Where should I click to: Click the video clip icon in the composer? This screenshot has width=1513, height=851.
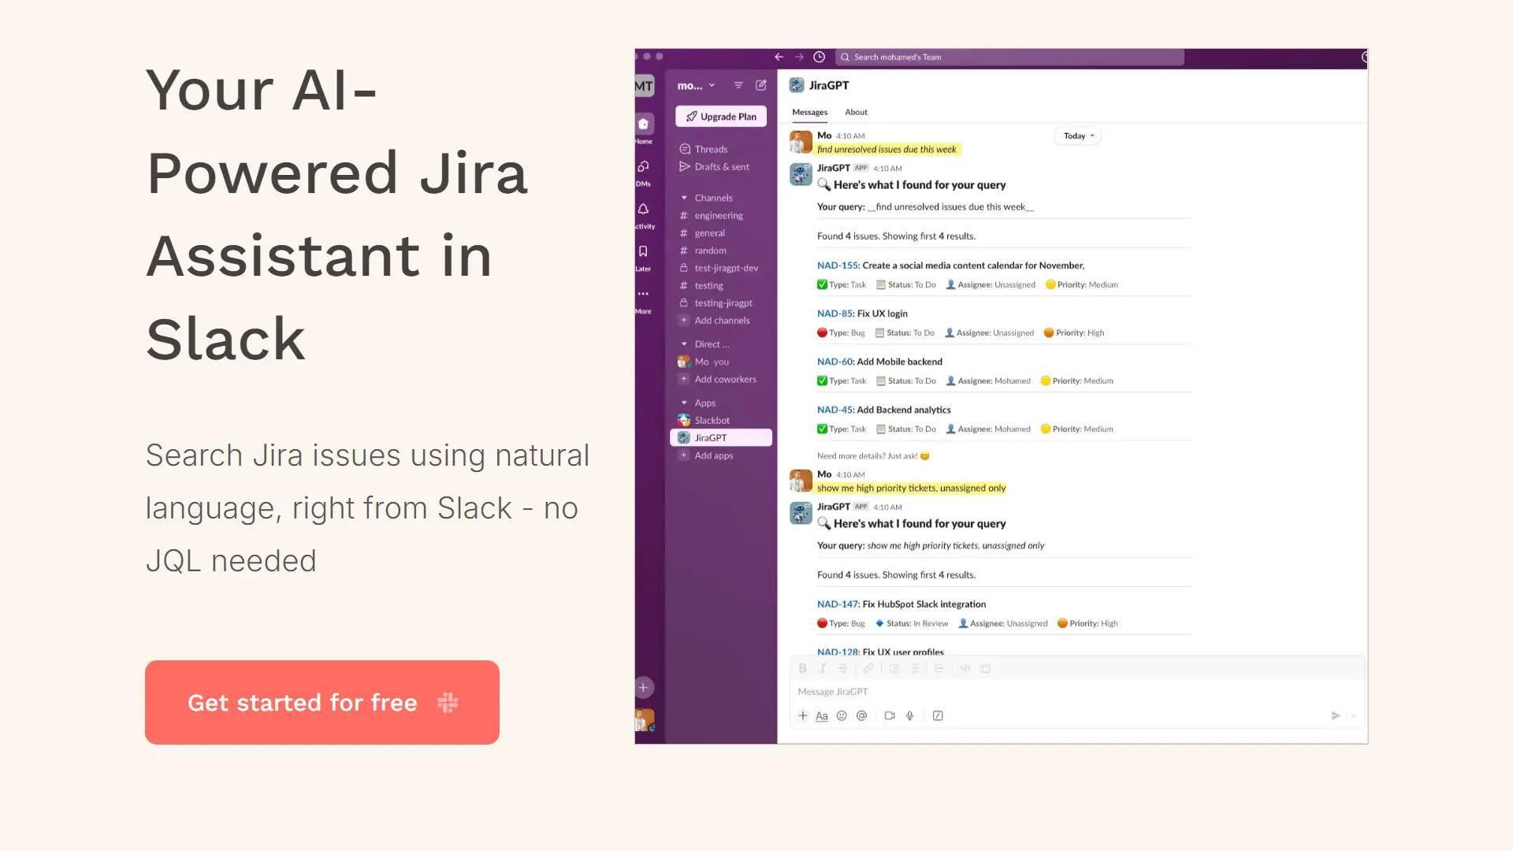click(x=890, y=715)
